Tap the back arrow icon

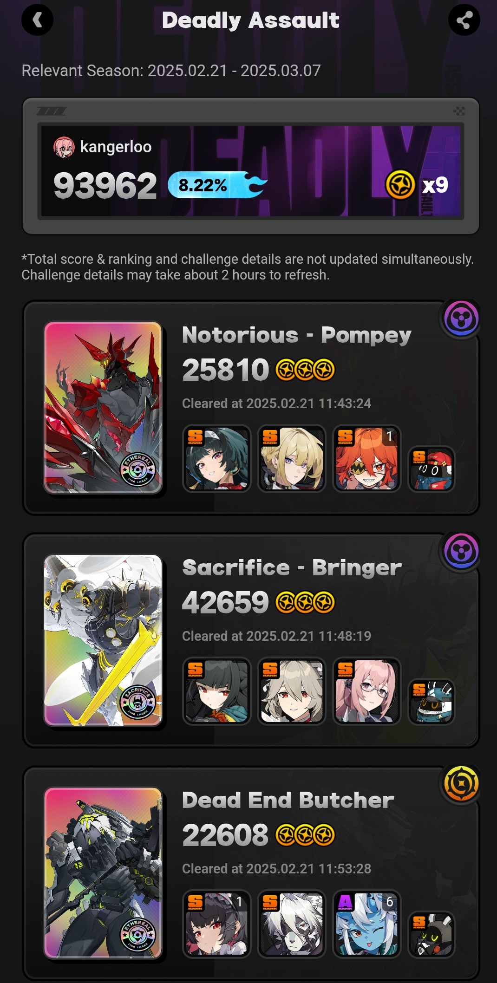click(x=37, y=20)
